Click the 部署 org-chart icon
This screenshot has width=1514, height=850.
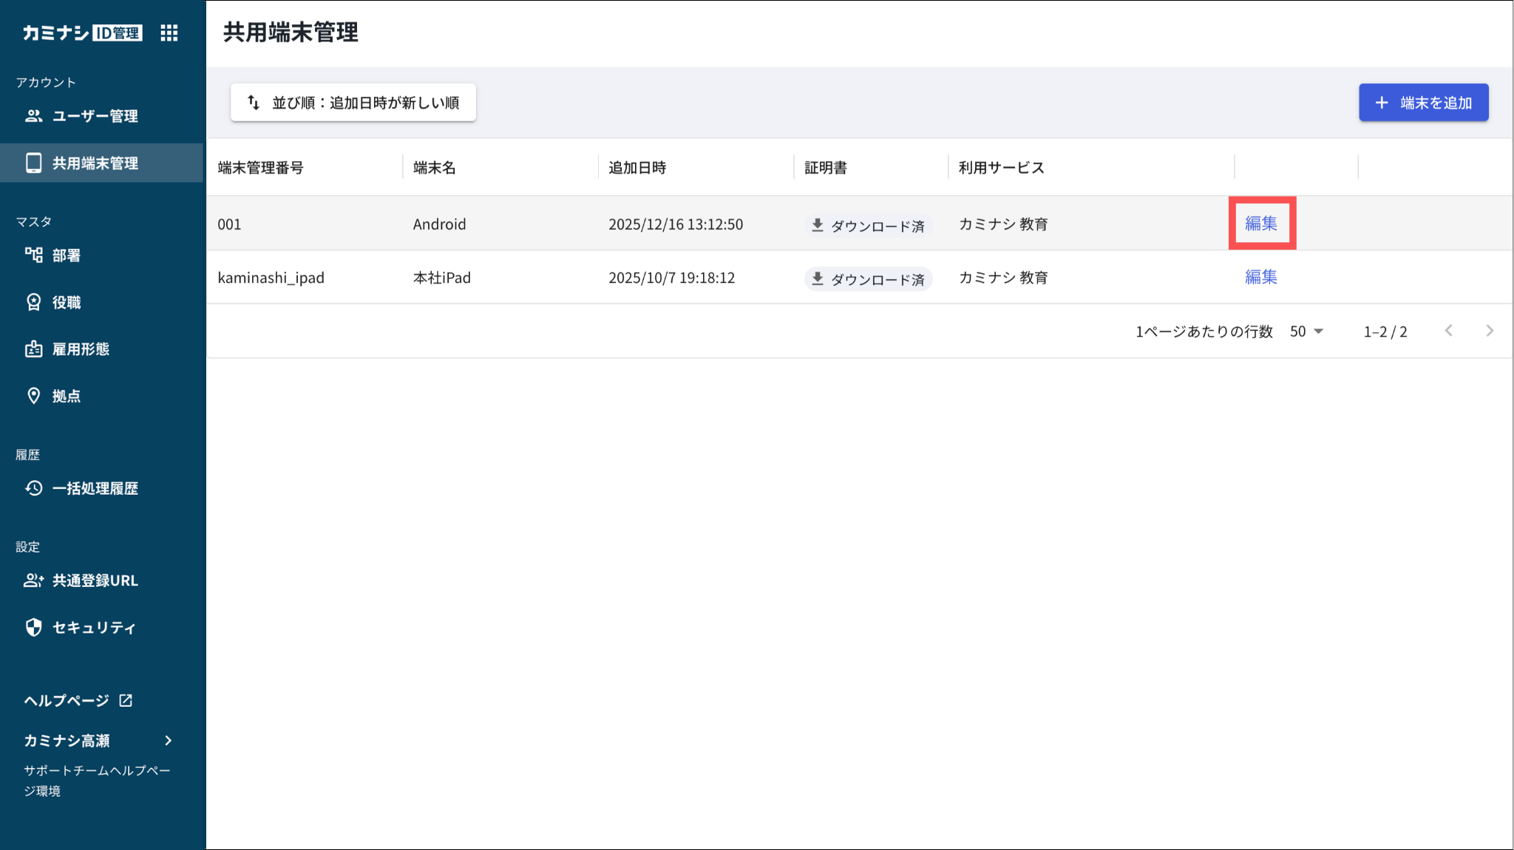pos(33,256)
